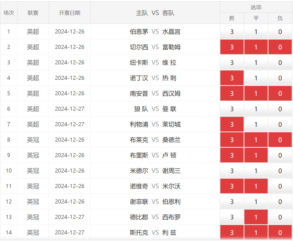The height and width of the screenshot is (243, 293).
Task: Select loss (0) for 纽卡斯 vs 维拉
Action: coord(280,62)
